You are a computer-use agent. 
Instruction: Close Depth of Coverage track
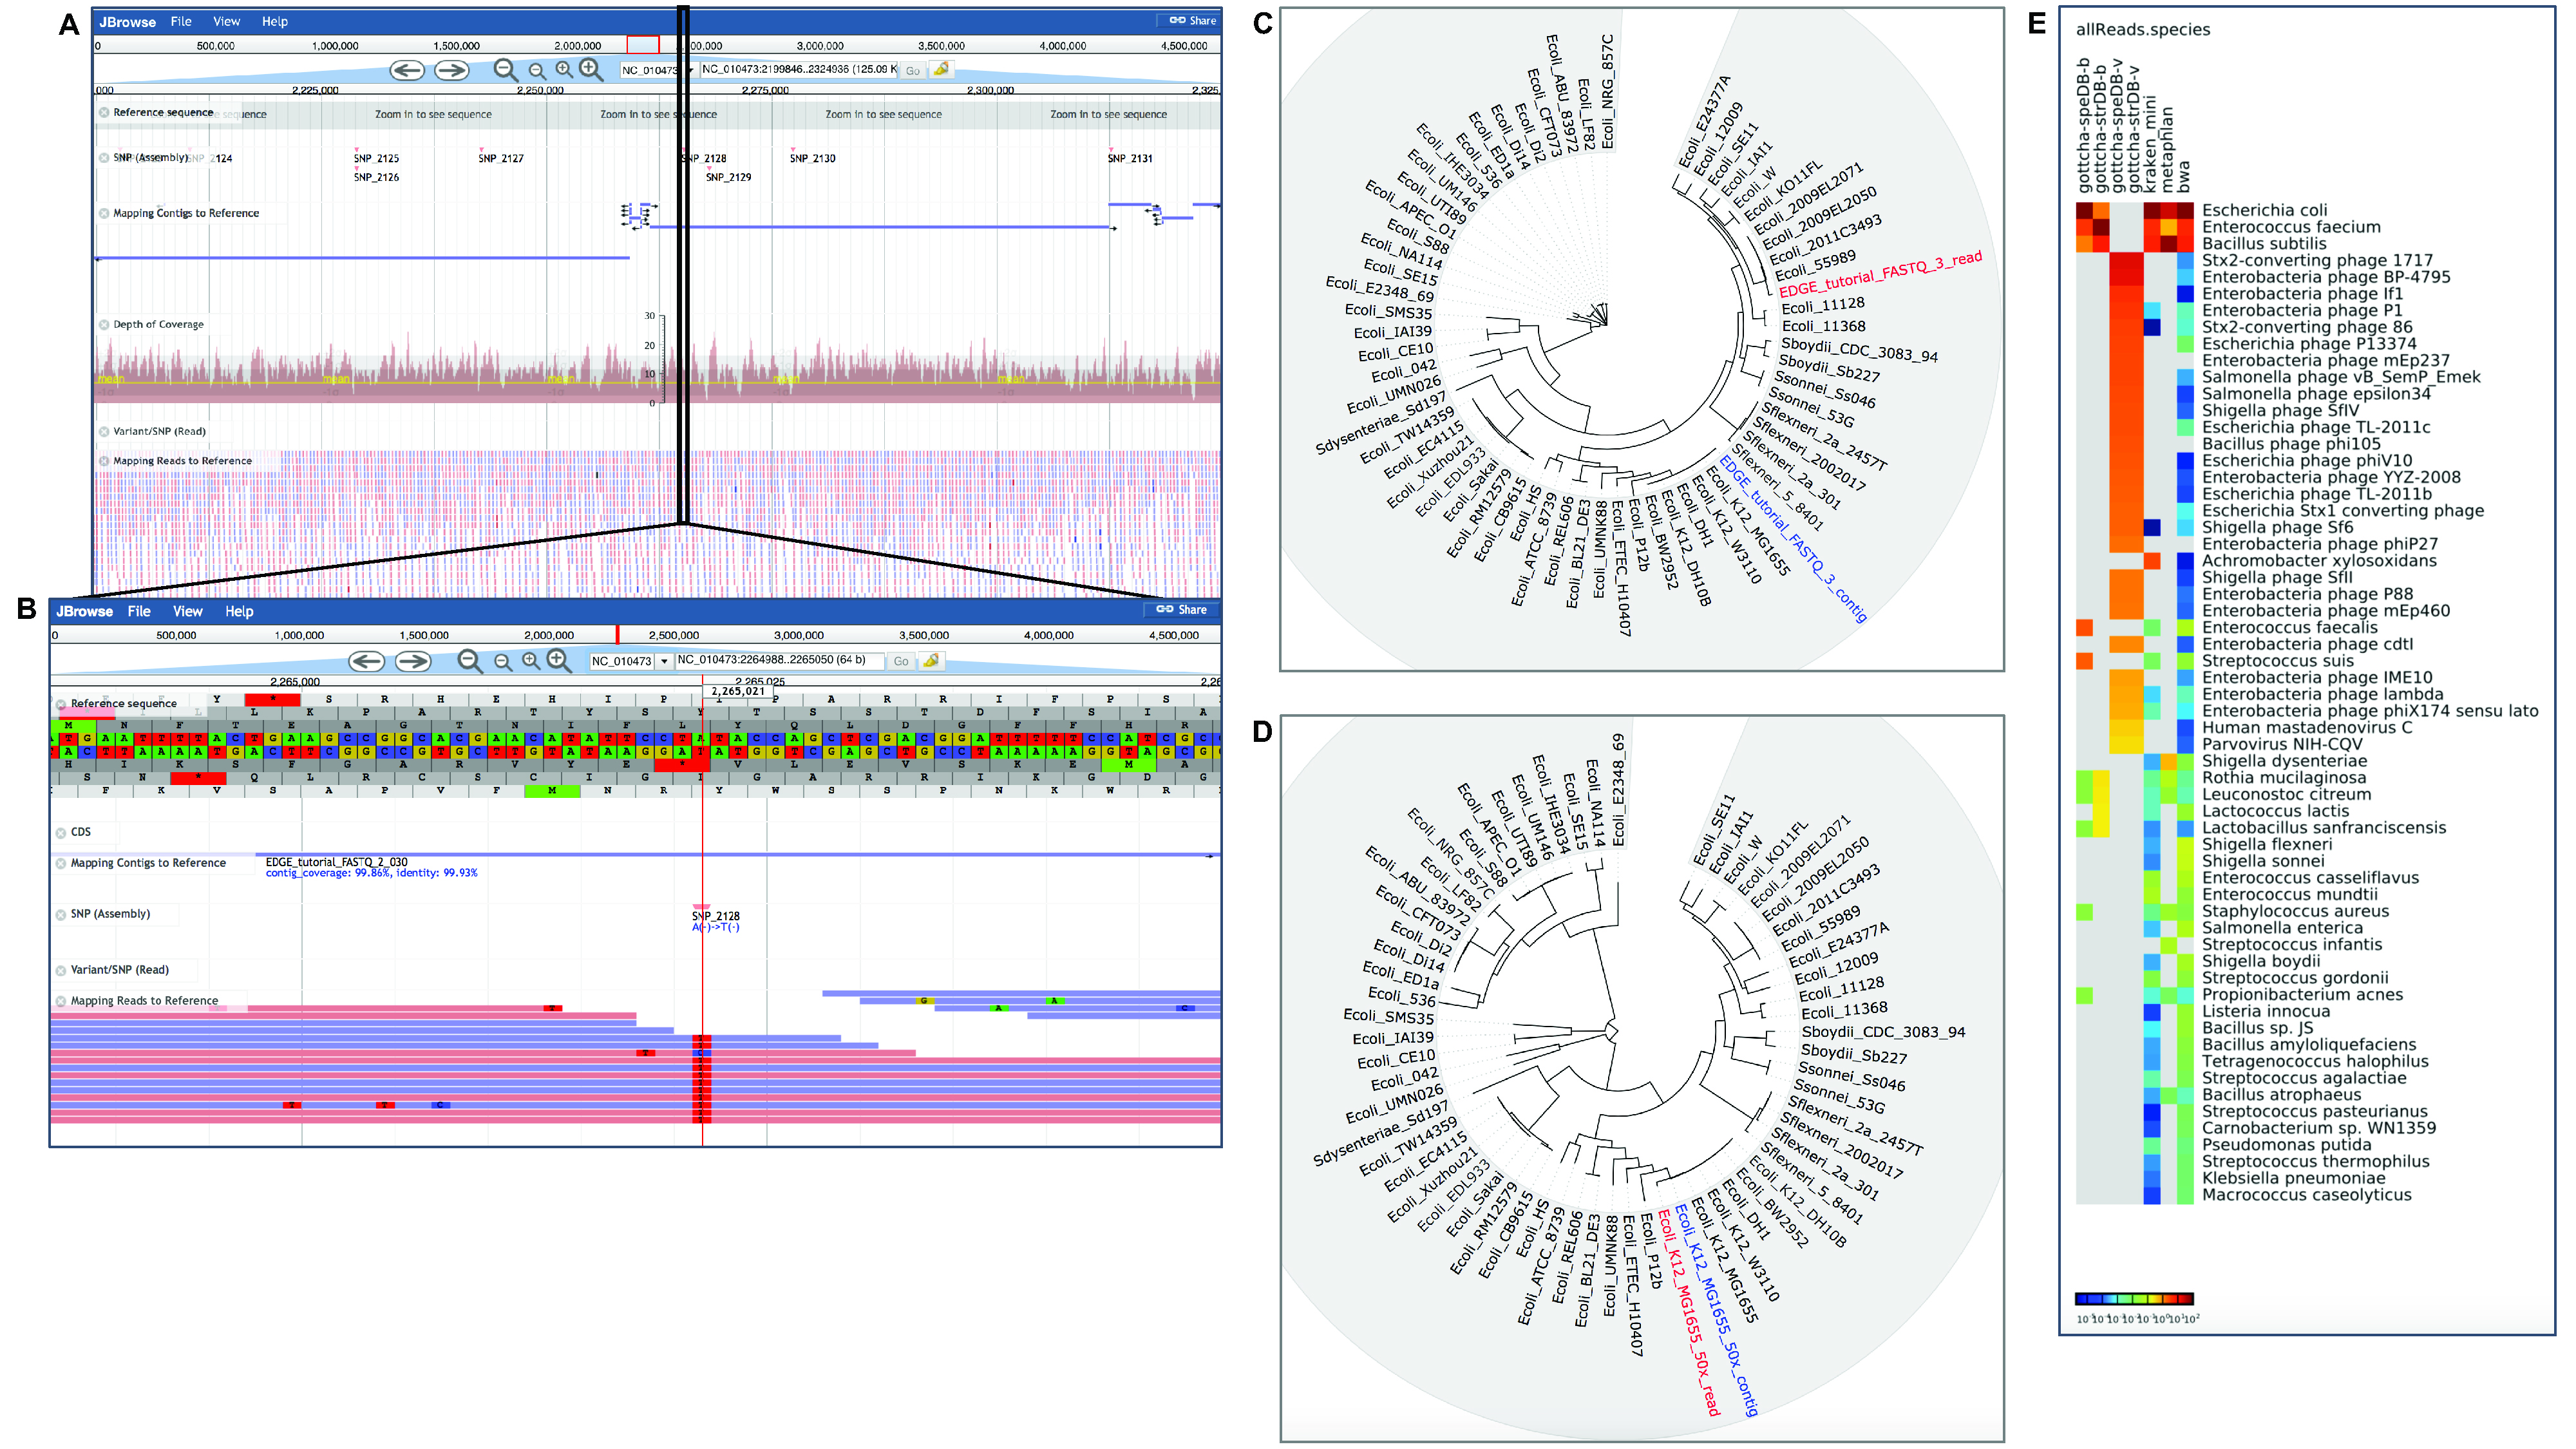104,325
